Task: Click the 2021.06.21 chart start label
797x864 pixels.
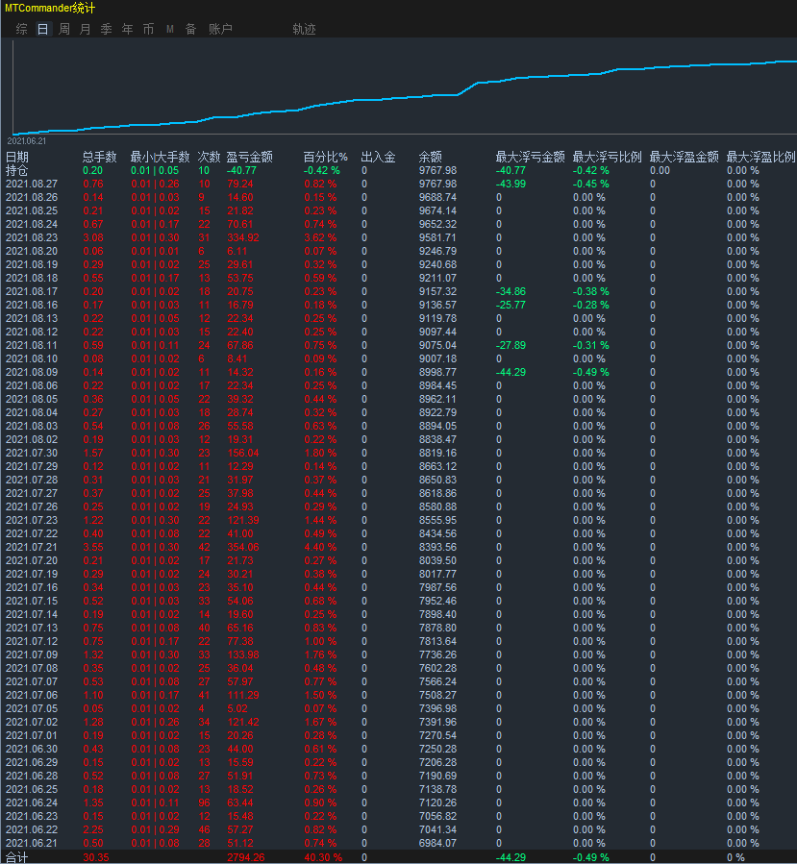Action: (x=27, y=140)
